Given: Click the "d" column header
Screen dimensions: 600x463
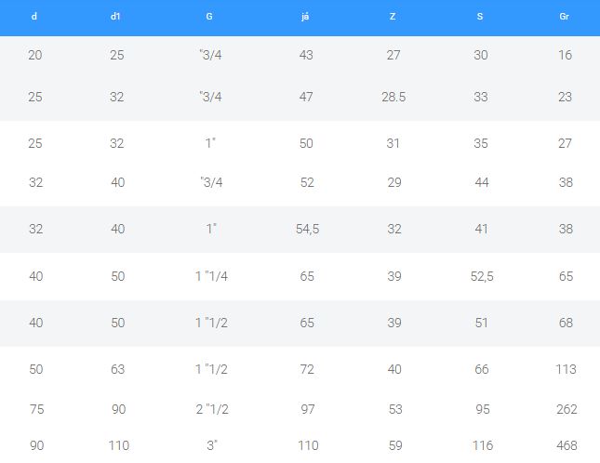Looking at the screenshot, I should coord(34,17).
